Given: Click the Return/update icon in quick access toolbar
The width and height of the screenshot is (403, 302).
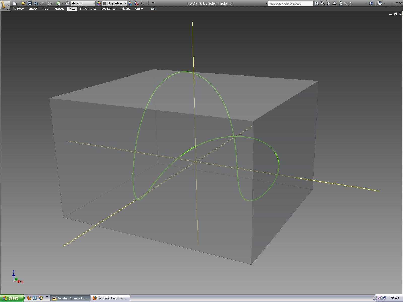Looking at the screenshot, I should (x=50, y=3).
